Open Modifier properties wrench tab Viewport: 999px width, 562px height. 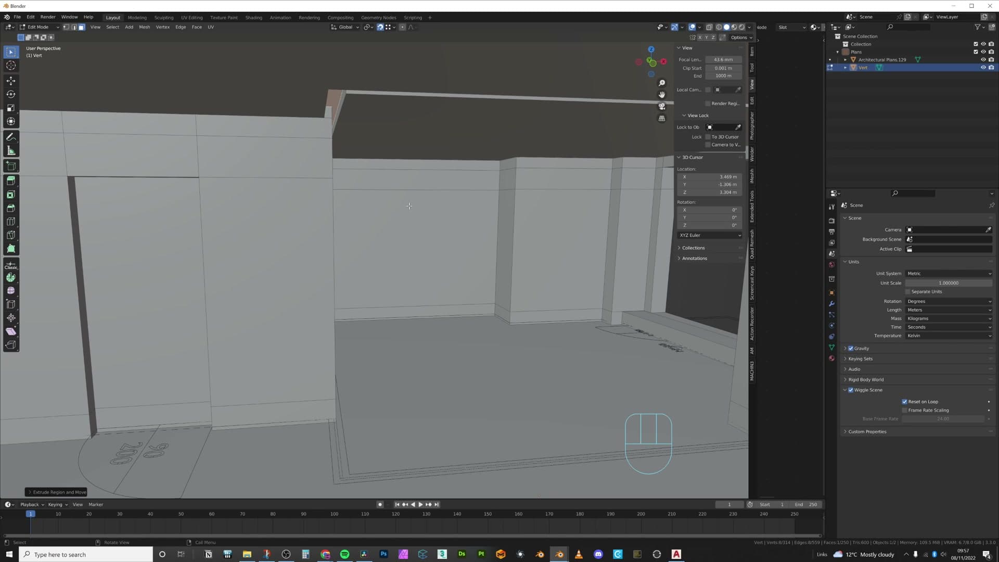[831, 304]
